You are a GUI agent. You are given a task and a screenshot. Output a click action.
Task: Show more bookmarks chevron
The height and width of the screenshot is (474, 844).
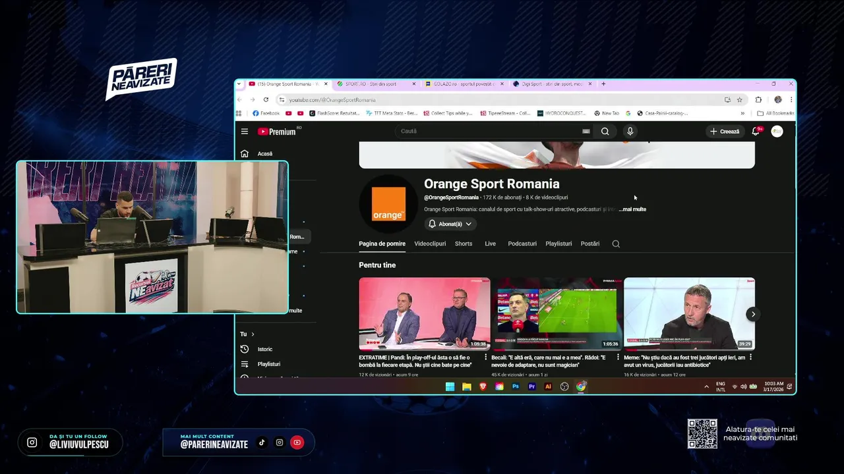point(742,113)
